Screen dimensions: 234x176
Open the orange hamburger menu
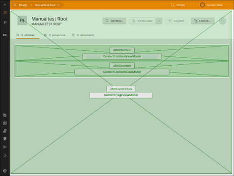point(5,13)
